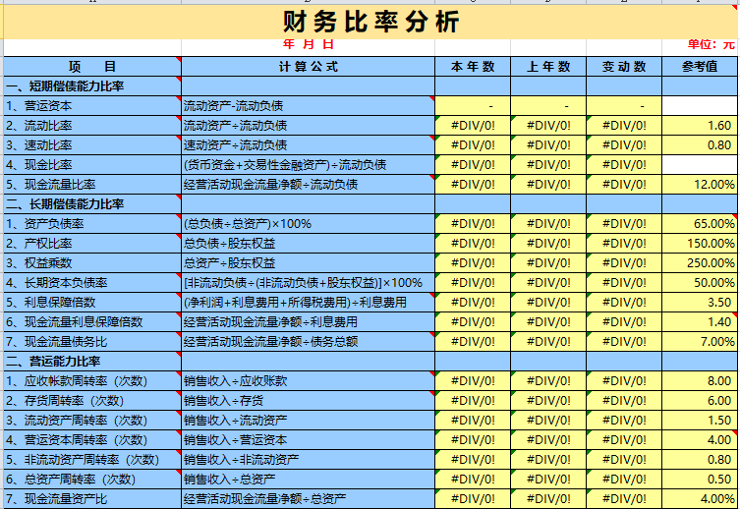This screenshot has width=740, height=509.
Task: Select 上年数 cell in 利息保障倍数 row
Action: (548, 303)
